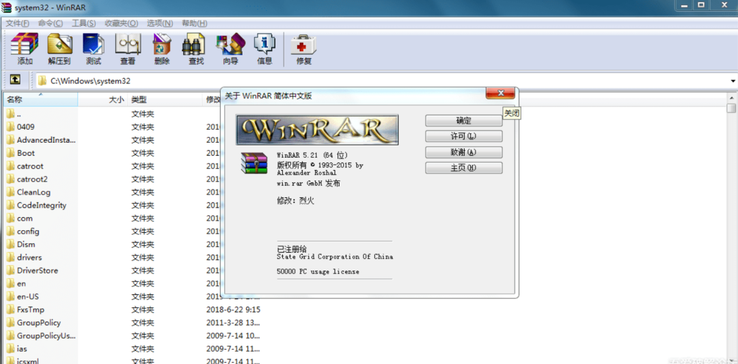This screenshot has width=738, height=364.
Task: Open the 工具(S) menu
Action: (x=84, y=23)
